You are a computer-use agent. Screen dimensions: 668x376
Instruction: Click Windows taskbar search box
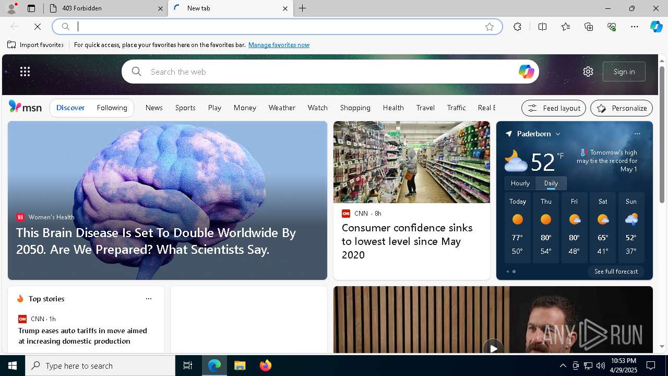click(100, 366)
